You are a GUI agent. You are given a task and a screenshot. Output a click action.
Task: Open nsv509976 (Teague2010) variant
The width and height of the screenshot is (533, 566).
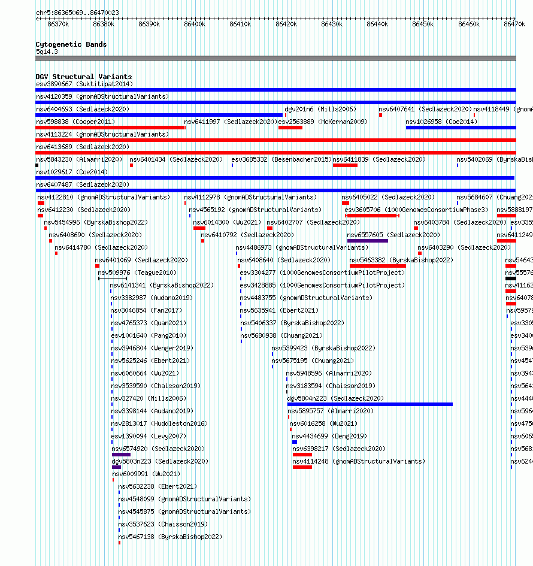pos(138,273)
